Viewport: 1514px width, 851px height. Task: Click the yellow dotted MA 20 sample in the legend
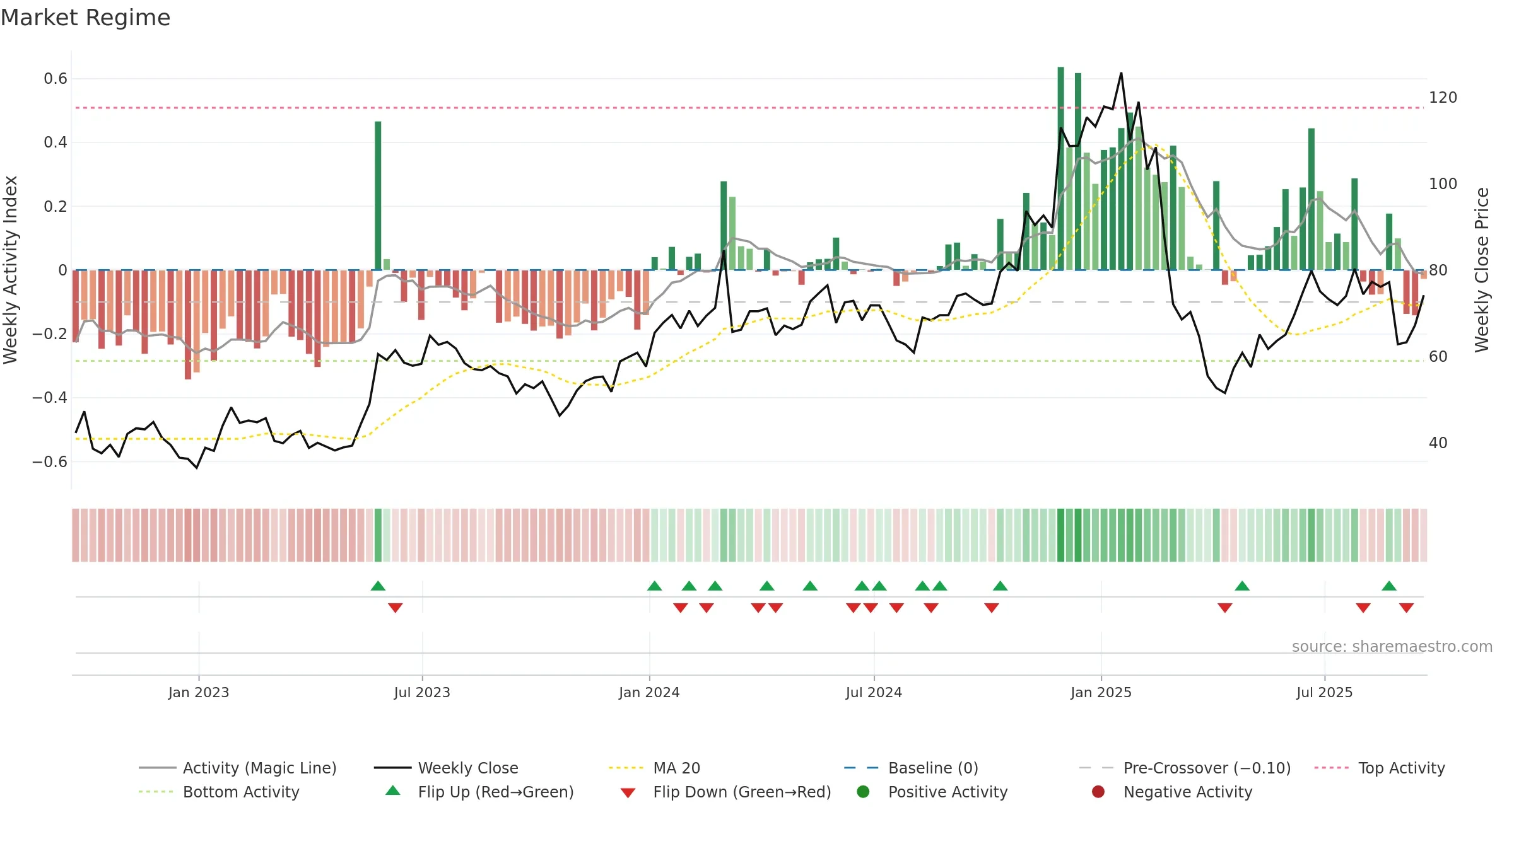coord(626,768)
